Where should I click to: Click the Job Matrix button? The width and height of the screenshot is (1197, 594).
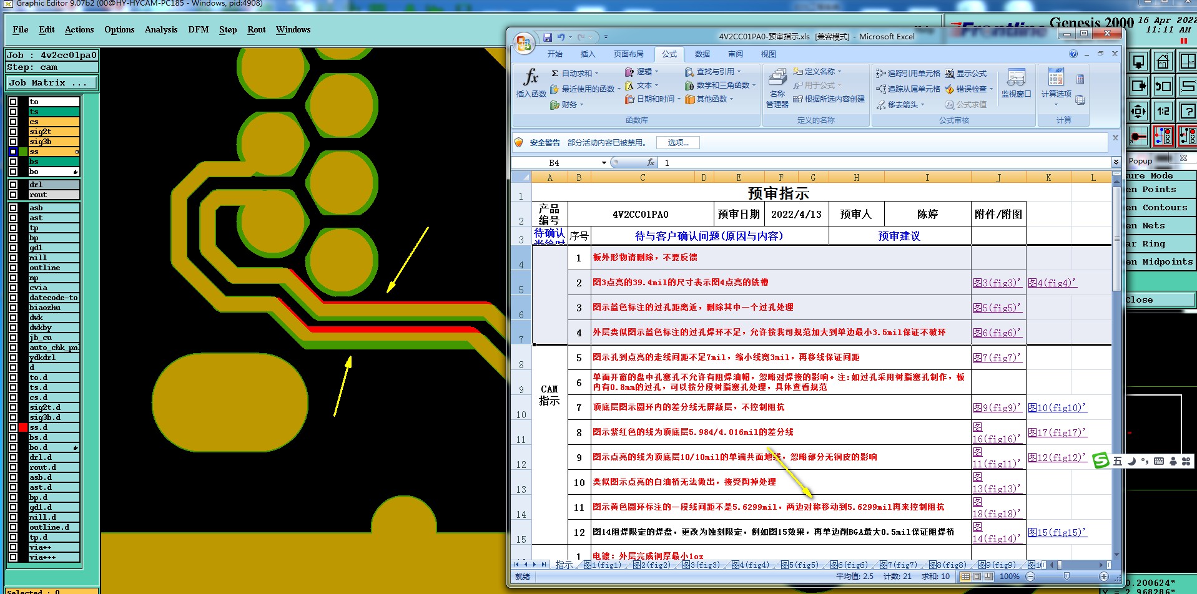tap(52, 83)
